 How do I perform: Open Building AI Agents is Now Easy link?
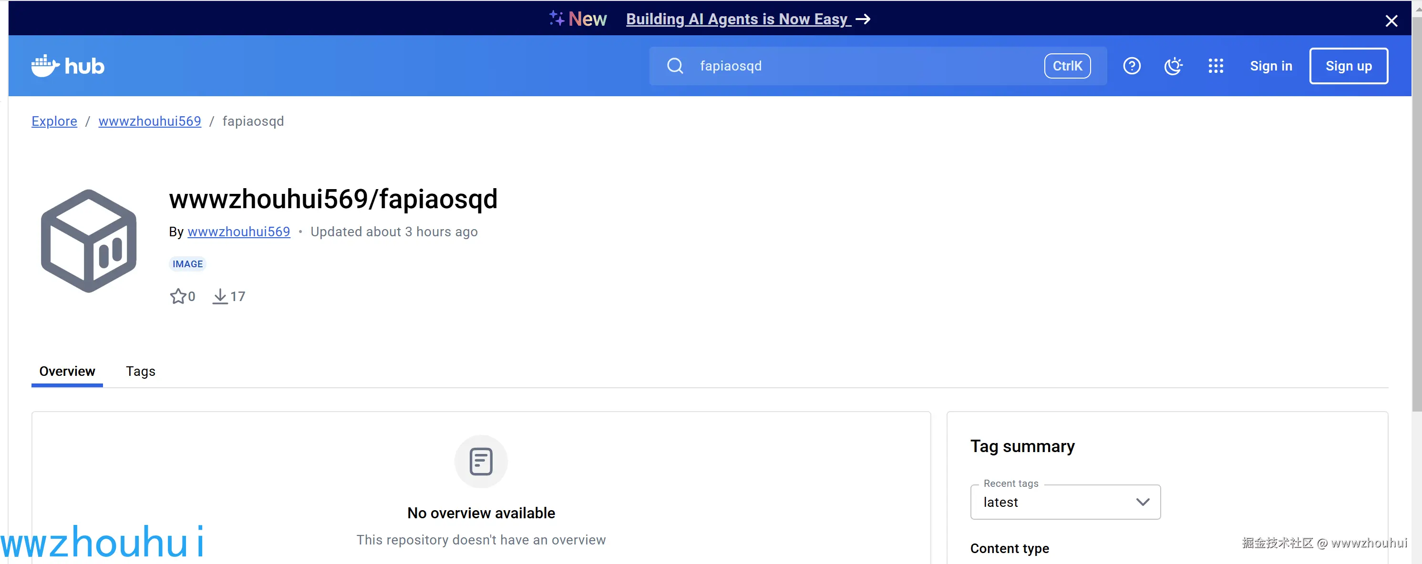(x=738, y=20)
